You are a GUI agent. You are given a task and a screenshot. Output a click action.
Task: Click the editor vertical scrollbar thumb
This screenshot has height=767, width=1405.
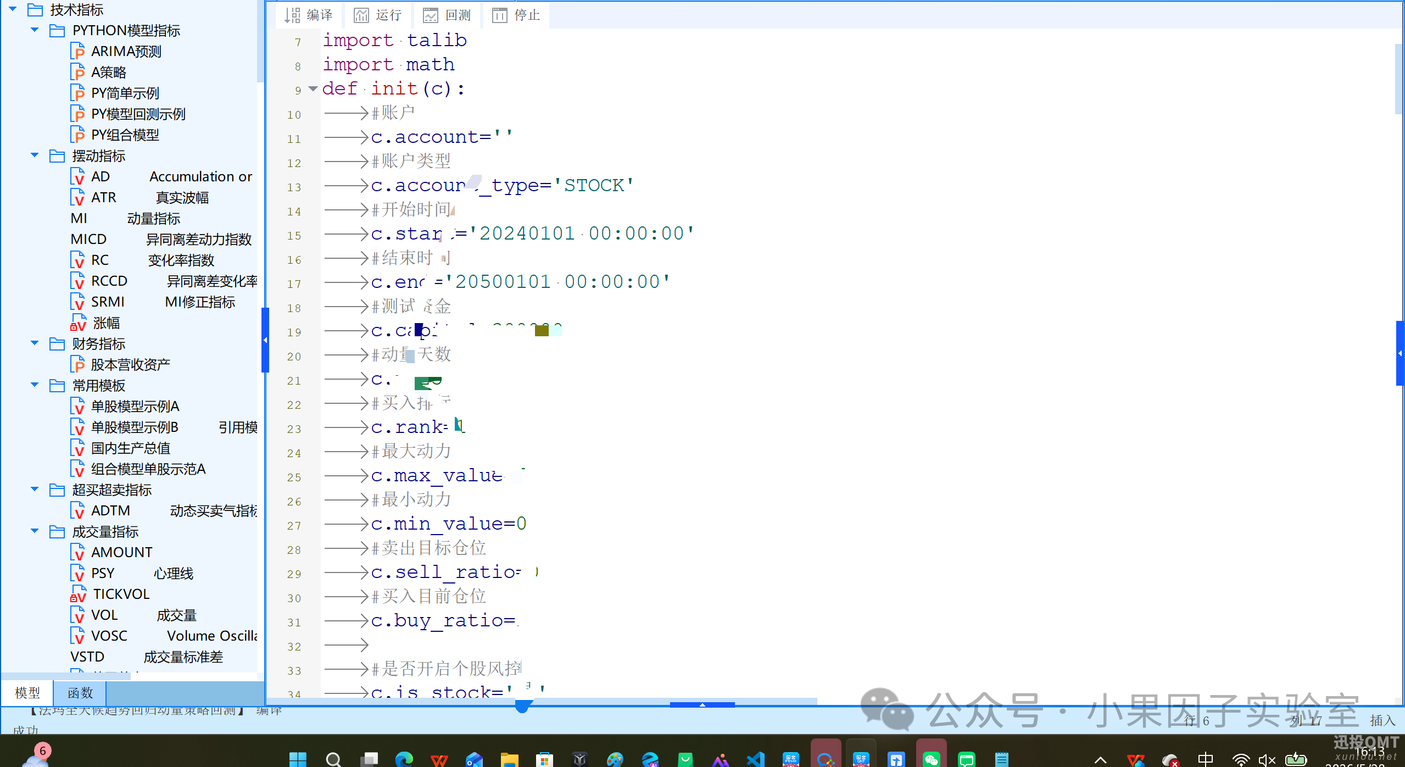[1399, 79]
